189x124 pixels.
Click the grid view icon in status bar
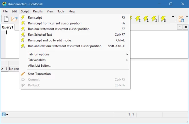tap(4, 114)
